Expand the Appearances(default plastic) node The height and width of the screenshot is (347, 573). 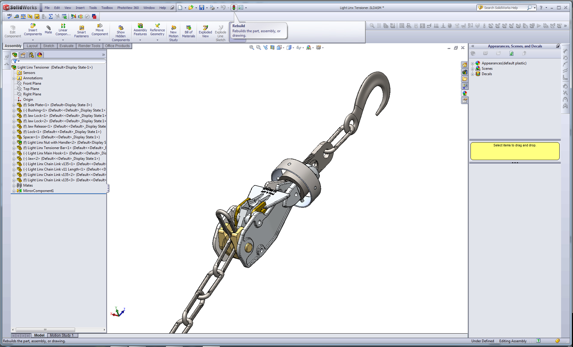click(x=472, y=63)
